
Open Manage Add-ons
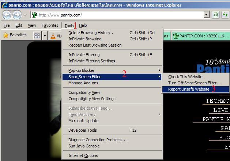point(112,83)
